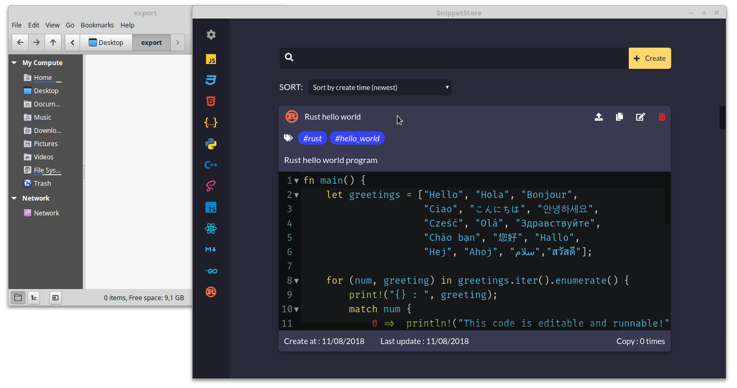Filter snippets by the TypeScript icon
This screenshot has height=388, width=737.
[211, 207]
